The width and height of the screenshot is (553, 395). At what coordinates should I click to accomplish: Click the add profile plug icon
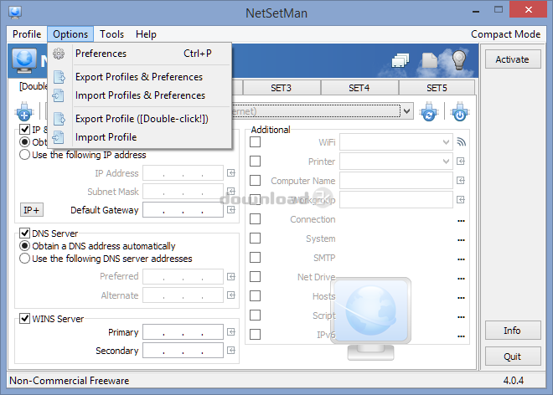pyautogui.click(x=24, y=111)
